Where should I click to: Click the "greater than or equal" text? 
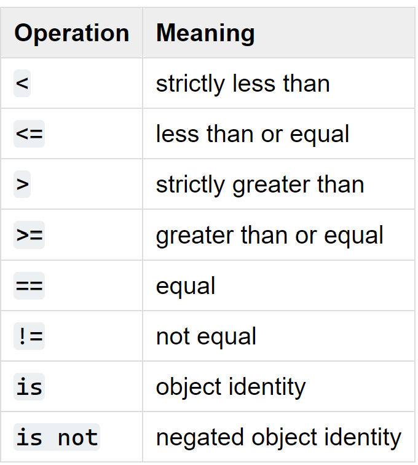(270, 235)
